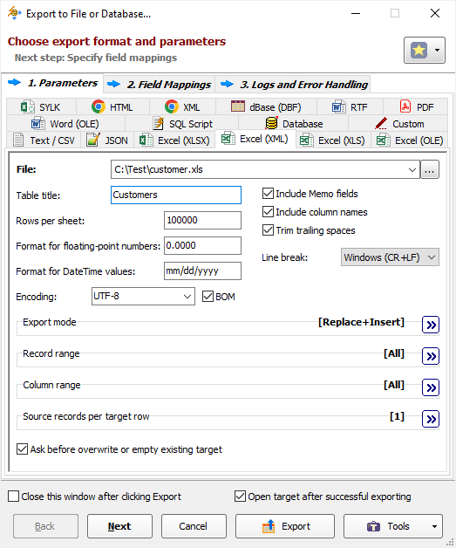The width and height of the screenshot is (456, 548).
Task: Select the Excel (XLSX) format tab
Action: [174, 140]
